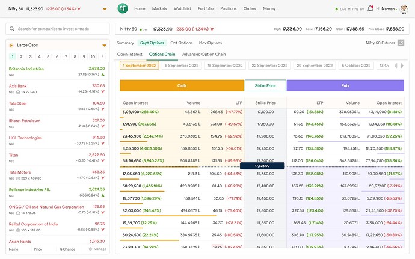This screenshot has width=415, height=259.
Task: Open HCL Technologies stock row
Action: pyautogui.click(x=58, y=141)
